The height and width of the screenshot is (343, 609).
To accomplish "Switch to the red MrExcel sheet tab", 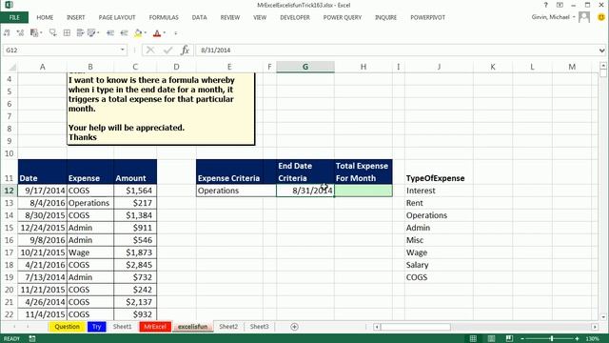I will (155, 327).
